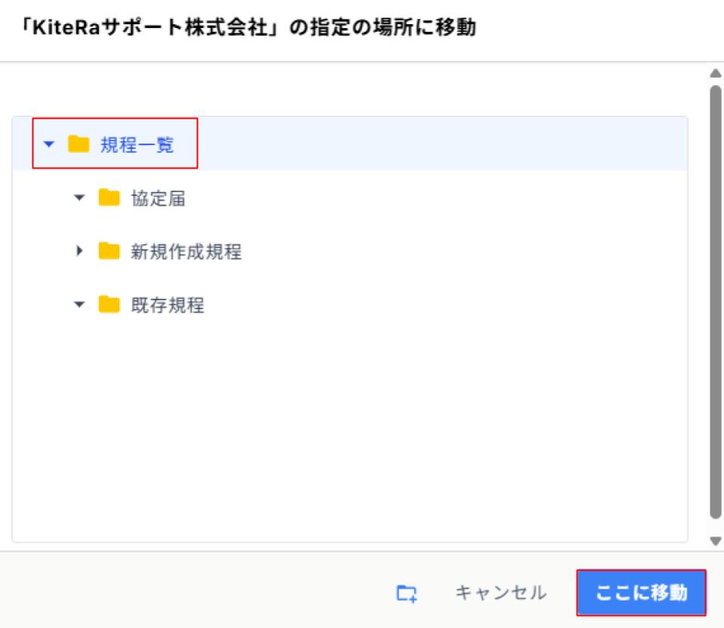Pick the 既存規程 folder label
Viewport: 724px width, 628px height.
coord(168,305)
